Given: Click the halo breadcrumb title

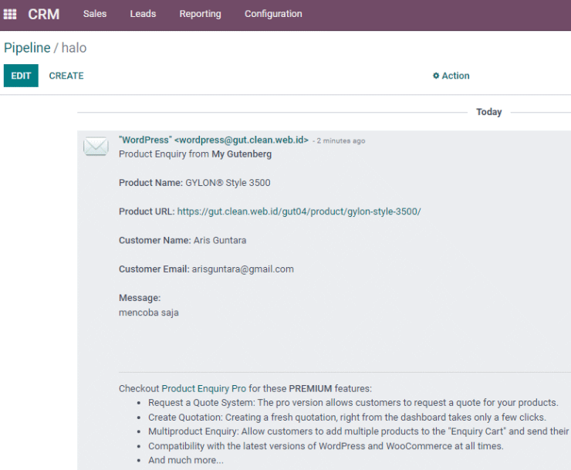Looking at the screenshot, I should tap(74, 48).
